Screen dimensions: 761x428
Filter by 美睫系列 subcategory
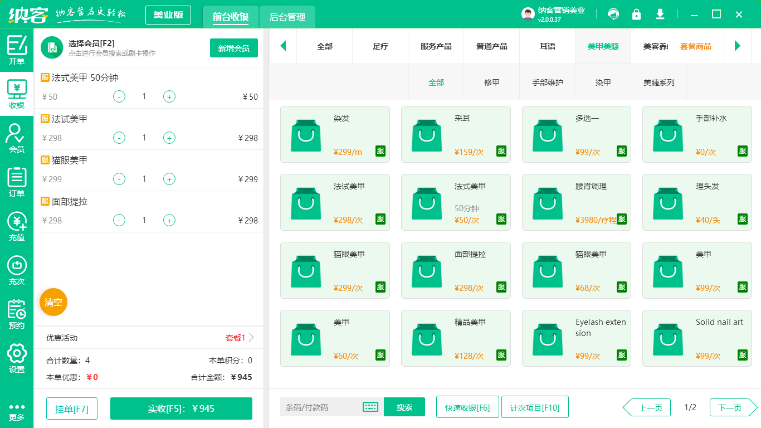(x=659, y=82)
